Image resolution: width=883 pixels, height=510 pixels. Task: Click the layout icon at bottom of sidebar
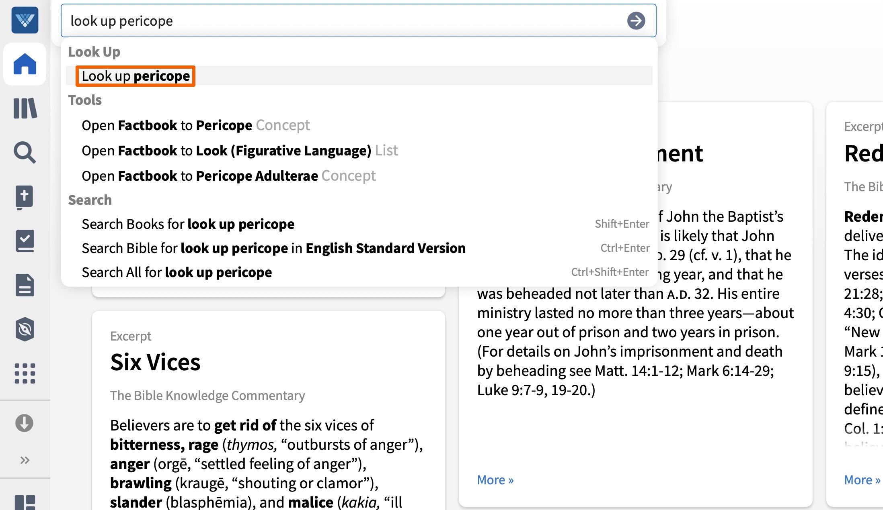pos(25,501)
